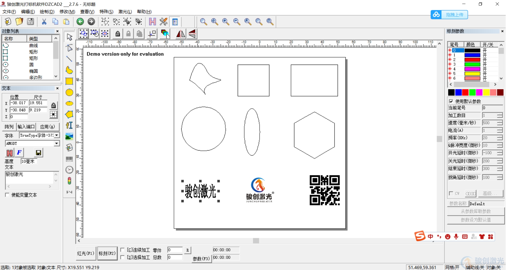Click the undo back arrow icon
Viewport: 506px width, 270px height.
pos(80,22)
